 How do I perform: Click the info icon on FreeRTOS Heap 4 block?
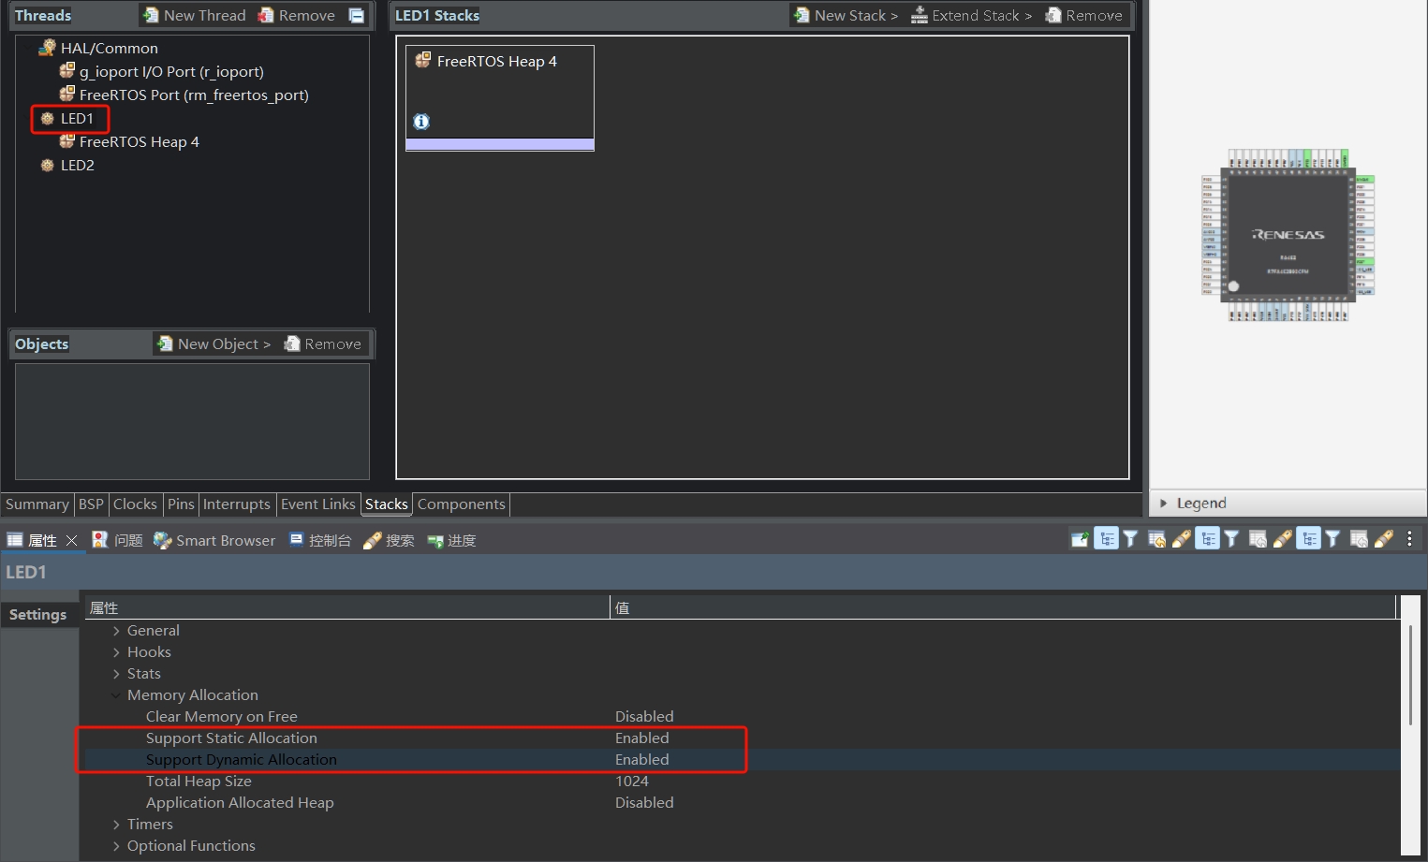pyautogui.click(x=421, y=122)
